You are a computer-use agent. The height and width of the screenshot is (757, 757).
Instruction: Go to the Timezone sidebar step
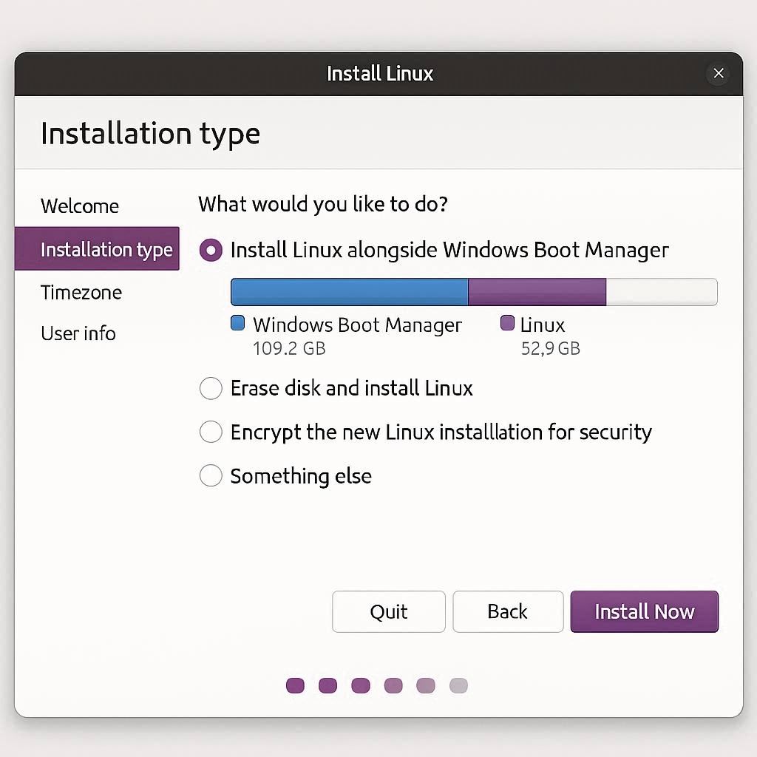(x=81, y=292)
